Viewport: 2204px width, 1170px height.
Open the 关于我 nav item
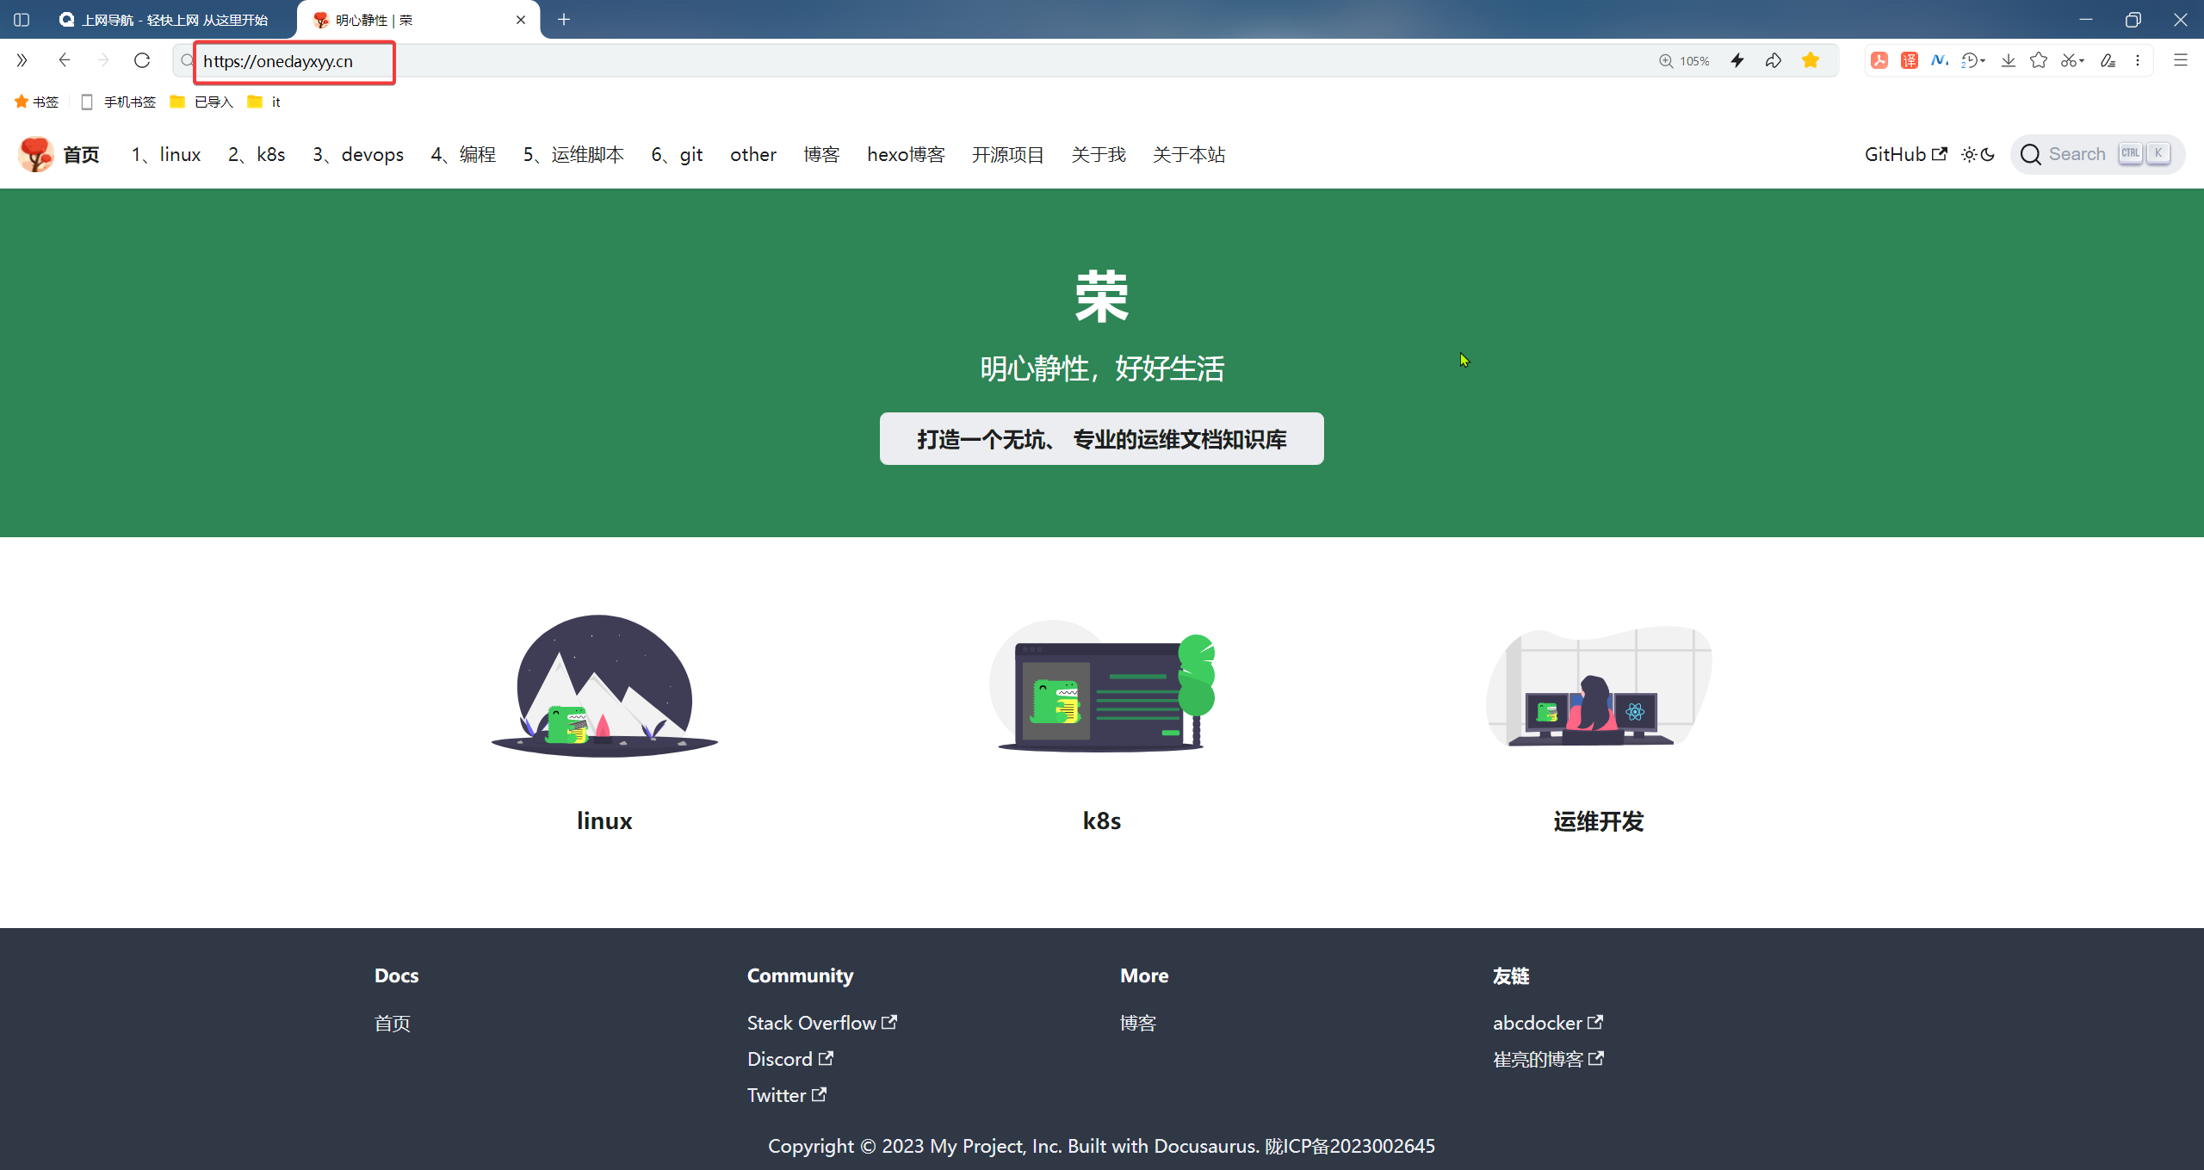tap(1099, 154)
